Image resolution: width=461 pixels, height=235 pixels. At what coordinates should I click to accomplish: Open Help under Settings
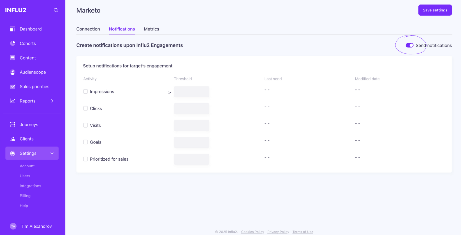click(24, 206)
